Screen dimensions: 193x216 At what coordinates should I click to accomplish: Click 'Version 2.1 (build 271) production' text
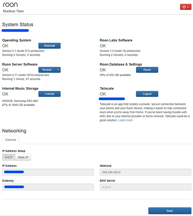[23, 51]
